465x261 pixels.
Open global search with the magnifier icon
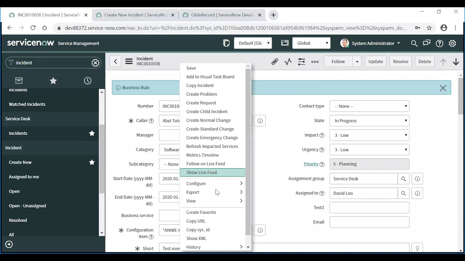414,43
